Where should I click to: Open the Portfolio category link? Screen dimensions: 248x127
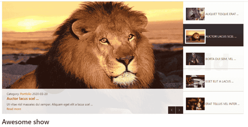pos(26,94)
